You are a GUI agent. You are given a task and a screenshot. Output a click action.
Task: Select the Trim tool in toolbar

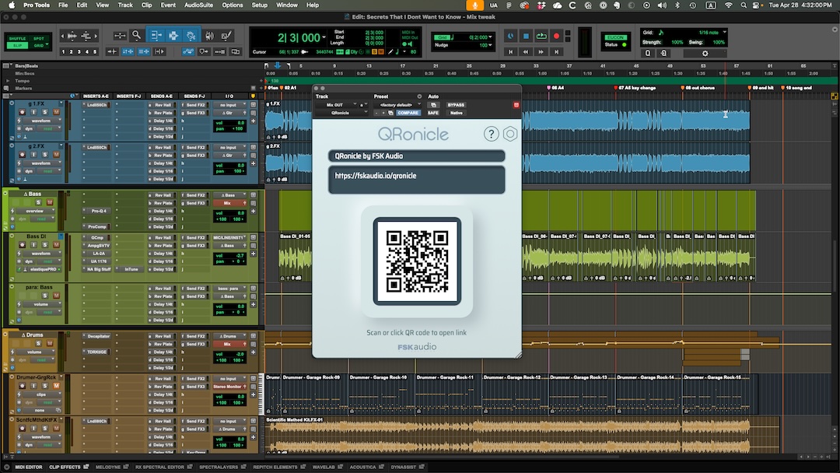[156, 35]
